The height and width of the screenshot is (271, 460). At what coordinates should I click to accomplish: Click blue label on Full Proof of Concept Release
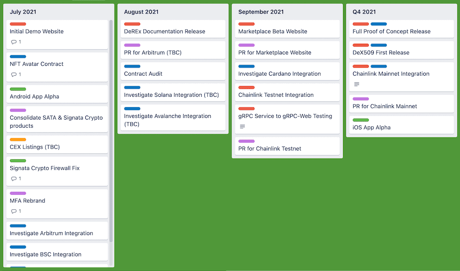pos(379,24)
